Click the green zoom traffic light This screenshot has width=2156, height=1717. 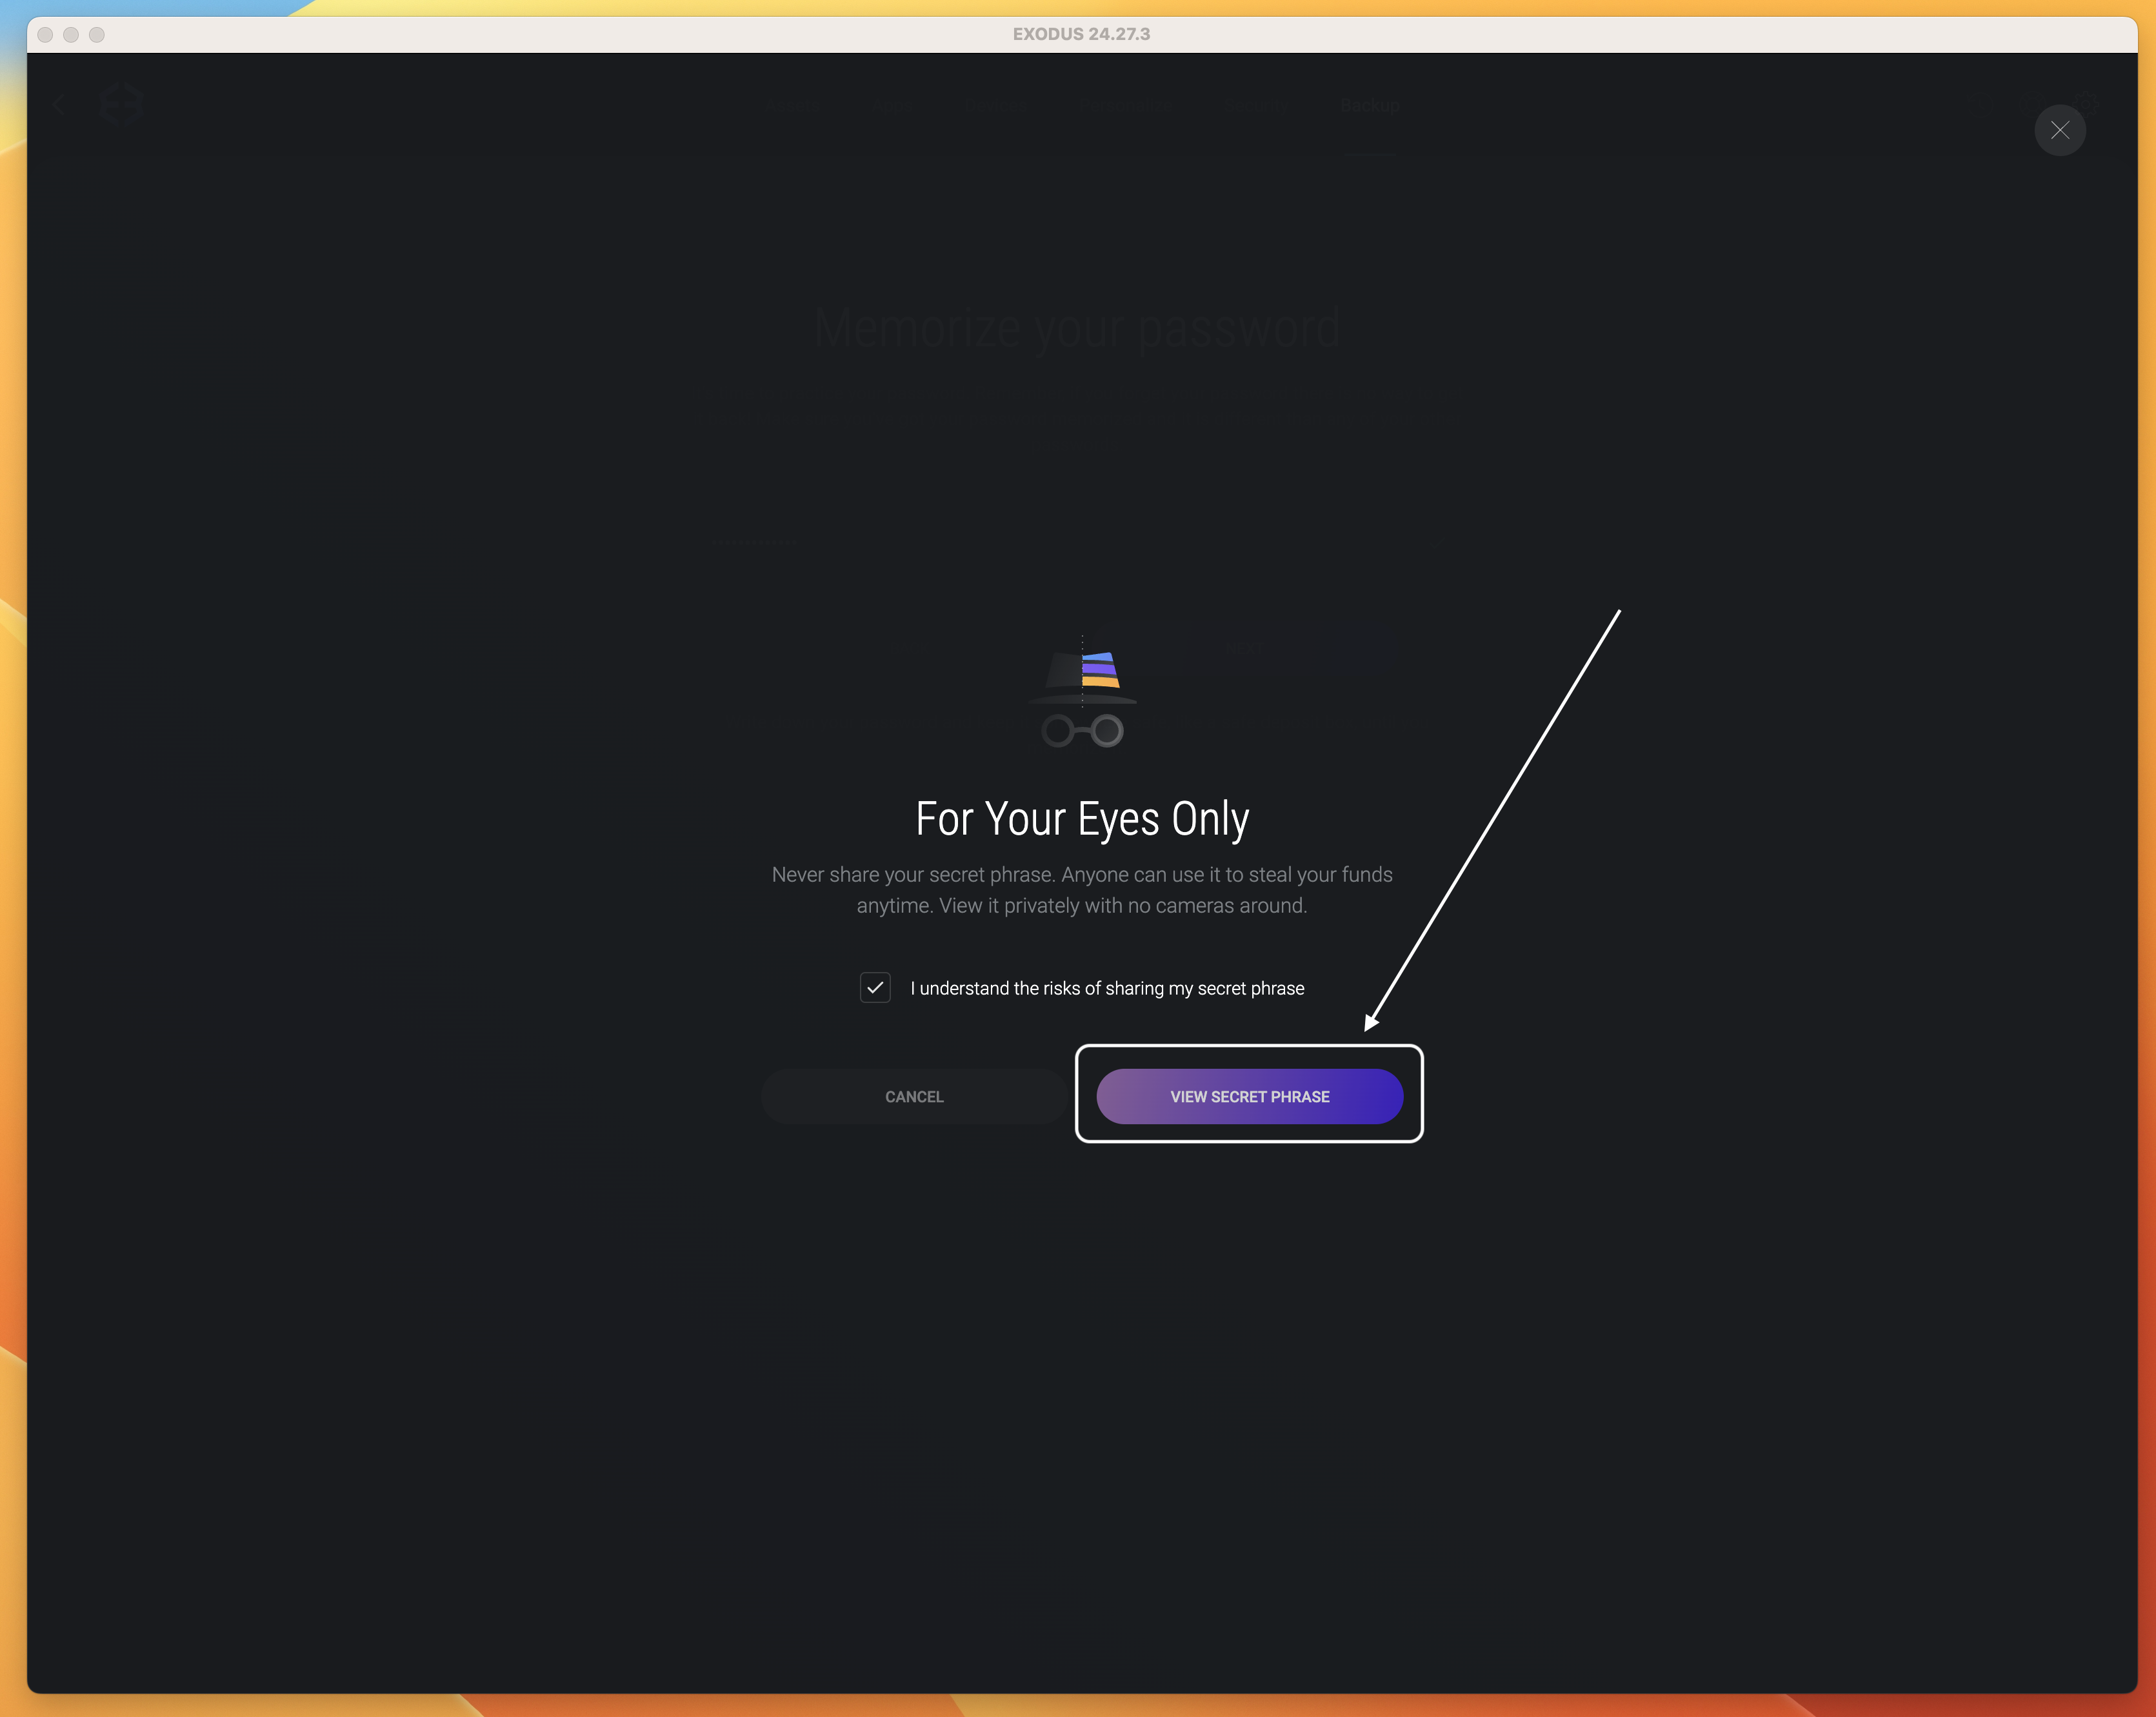(97, 34)
